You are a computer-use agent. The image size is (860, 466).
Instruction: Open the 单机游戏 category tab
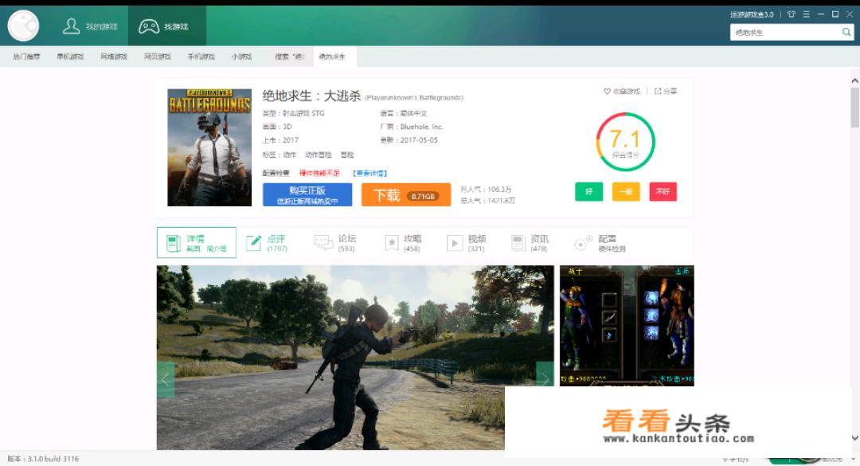(70, 57)
